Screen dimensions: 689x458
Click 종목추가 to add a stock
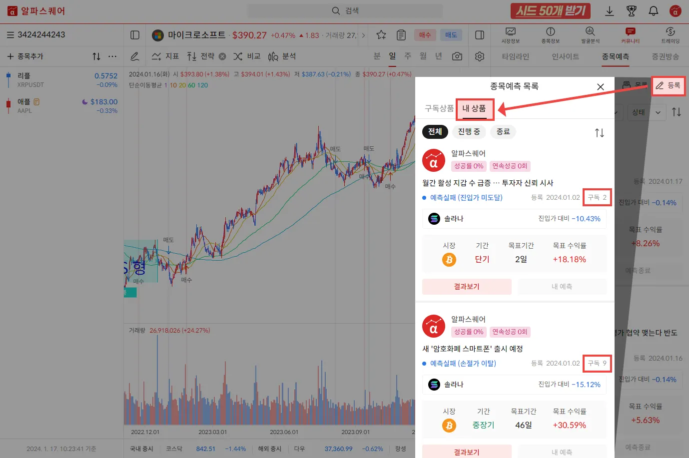(25, 56)
